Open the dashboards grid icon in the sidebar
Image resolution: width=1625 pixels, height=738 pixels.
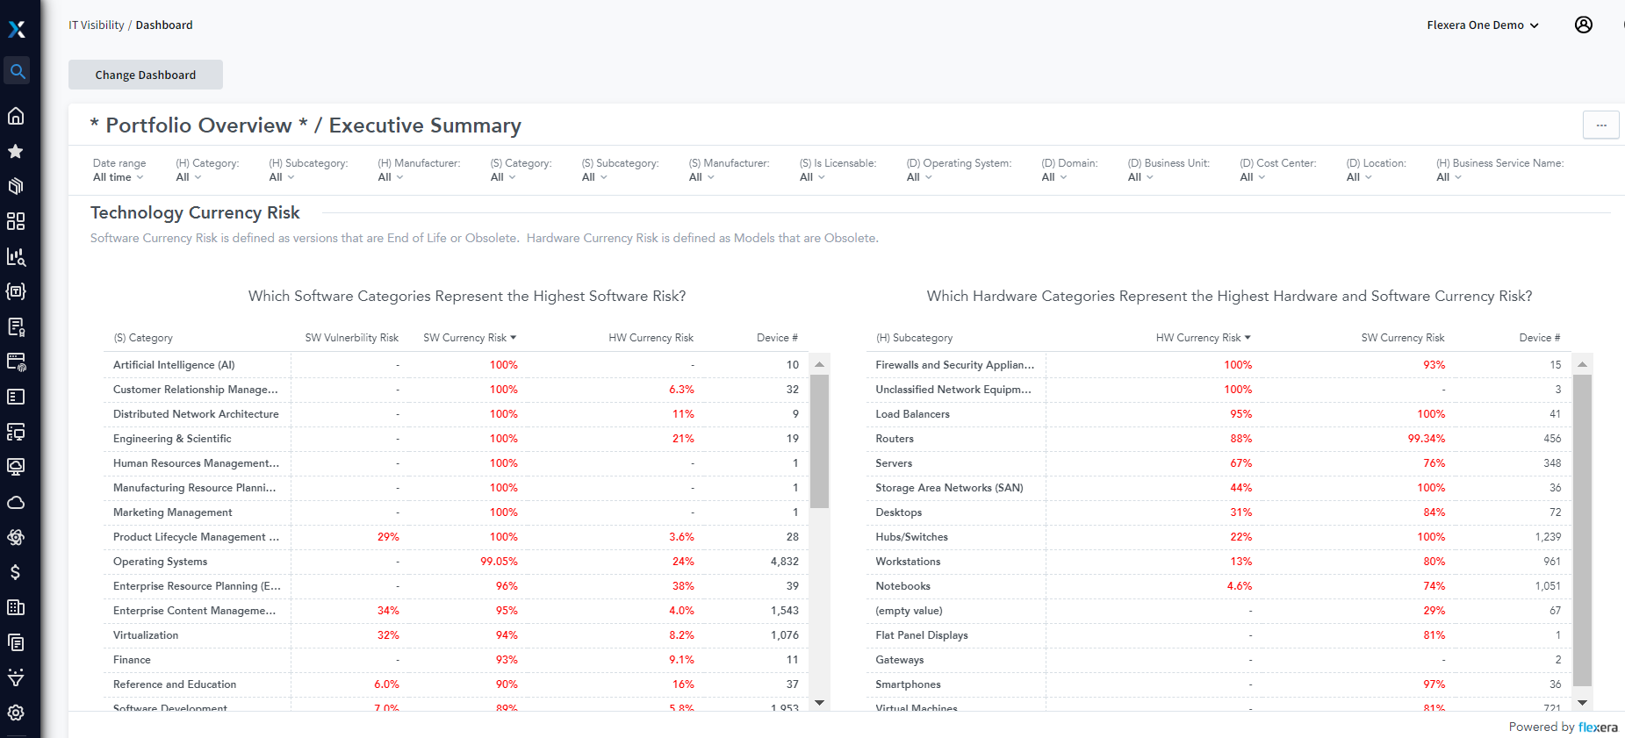tap(16, 221)
